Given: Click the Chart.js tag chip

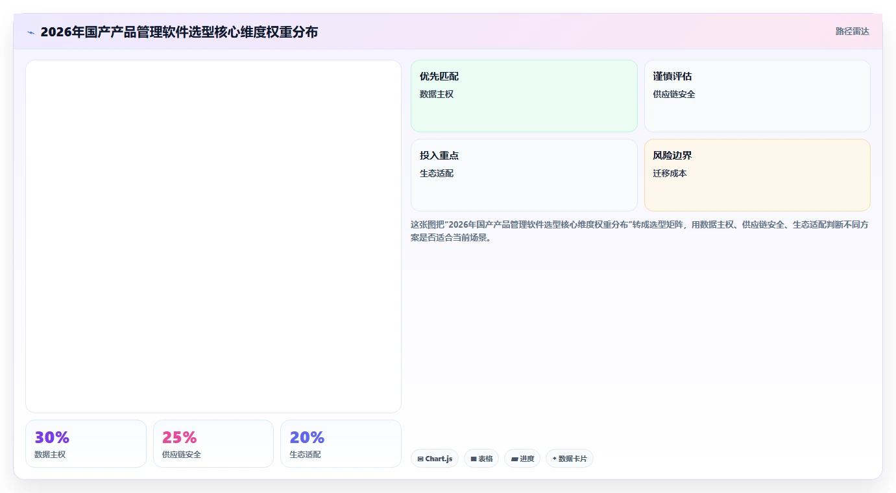Looking at the screenshot, I should pyautogui.click(x=435, y=459).
